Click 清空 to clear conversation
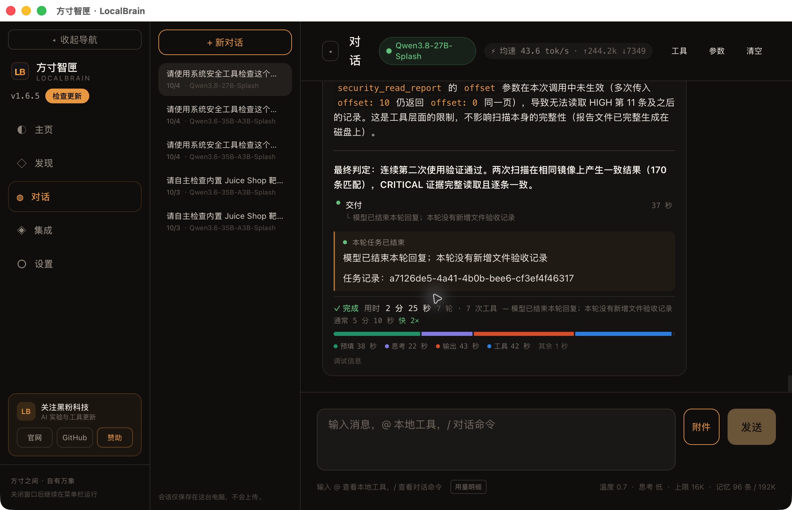This screenshot has height=510, width=792. pos(754,51)
